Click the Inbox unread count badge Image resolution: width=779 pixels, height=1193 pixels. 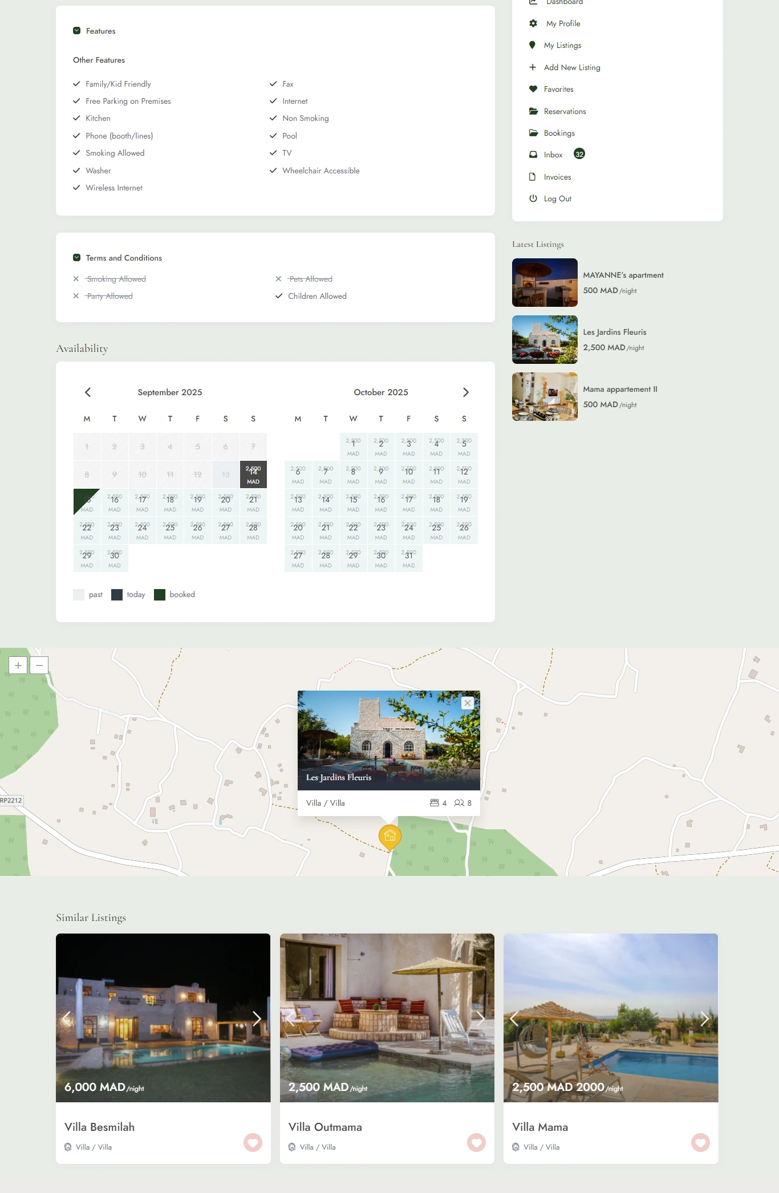pos(579,154)
